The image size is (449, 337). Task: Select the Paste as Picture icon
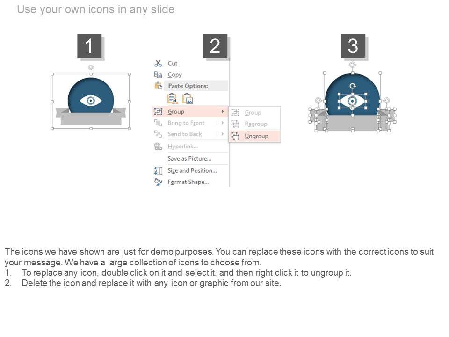188,98
